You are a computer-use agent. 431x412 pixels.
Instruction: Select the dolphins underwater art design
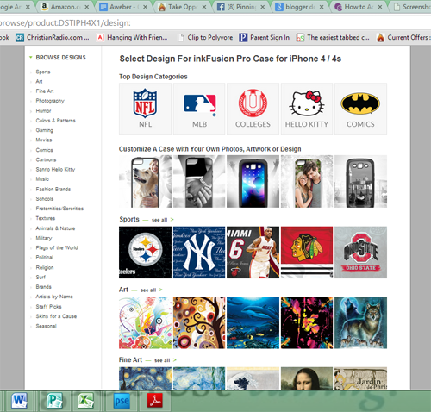pos(253,322)
